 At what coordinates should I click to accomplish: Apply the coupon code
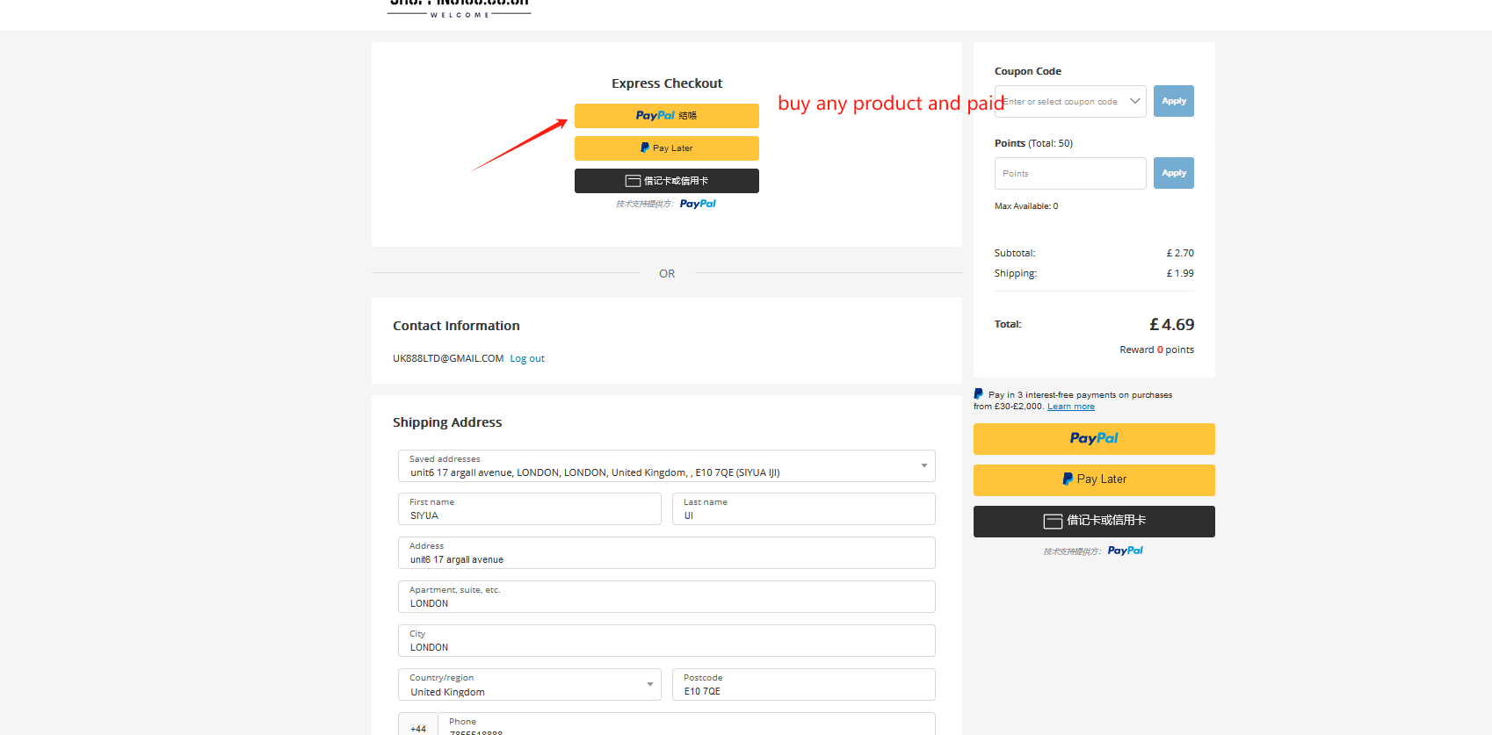pos(1173,101)
